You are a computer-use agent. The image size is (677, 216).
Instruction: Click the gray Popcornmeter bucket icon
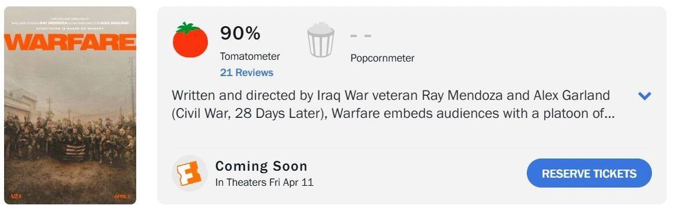point(320,40)
